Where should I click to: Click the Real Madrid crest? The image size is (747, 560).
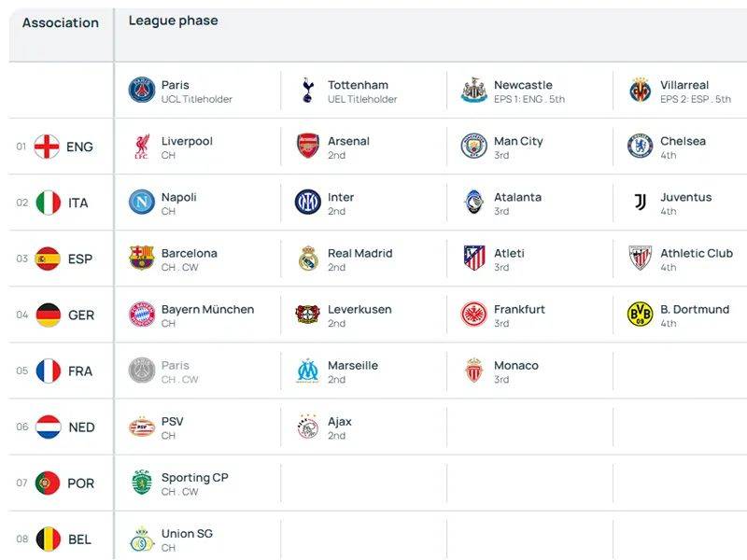coord(308,259)
